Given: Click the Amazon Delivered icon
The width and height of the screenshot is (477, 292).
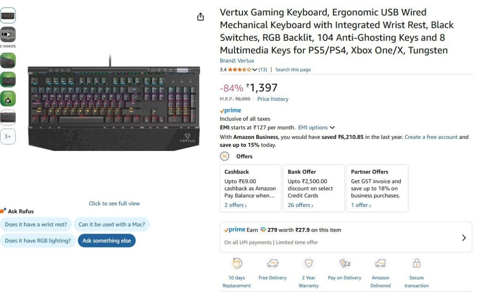Looking at the screenshot, I should [x=380, y=263].
